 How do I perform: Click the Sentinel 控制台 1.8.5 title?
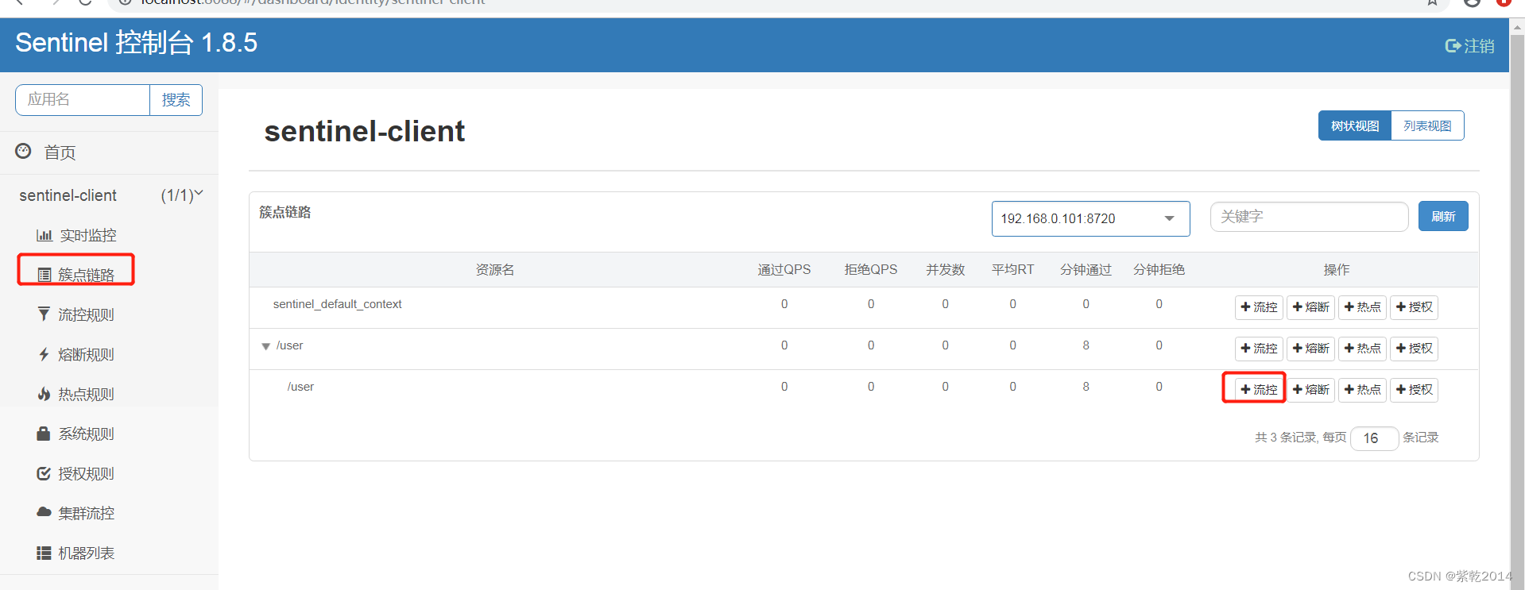(x=136, y=43)
